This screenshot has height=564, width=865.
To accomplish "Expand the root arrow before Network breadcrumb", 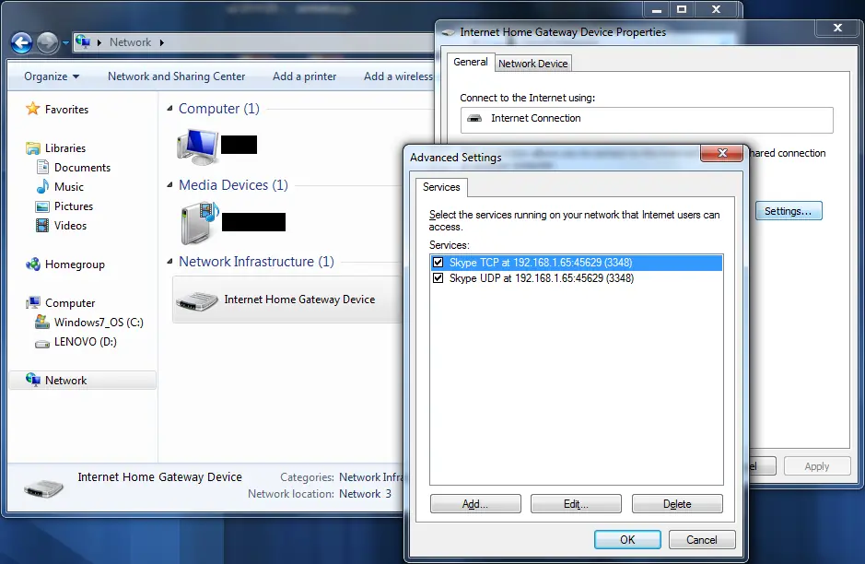I will tap(99, 42).
